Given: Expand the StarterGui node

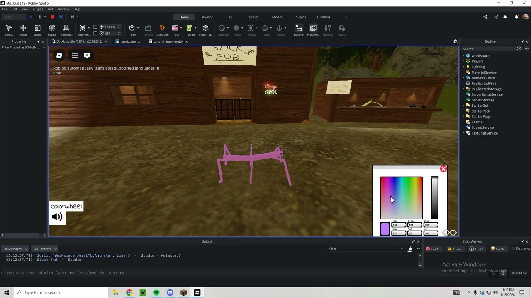Looking at the screenshot, I should (463, 106).
